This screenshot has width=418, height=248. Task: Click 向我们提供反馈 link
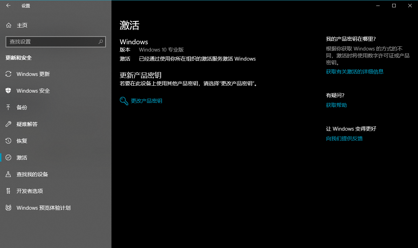pos(344,139)
